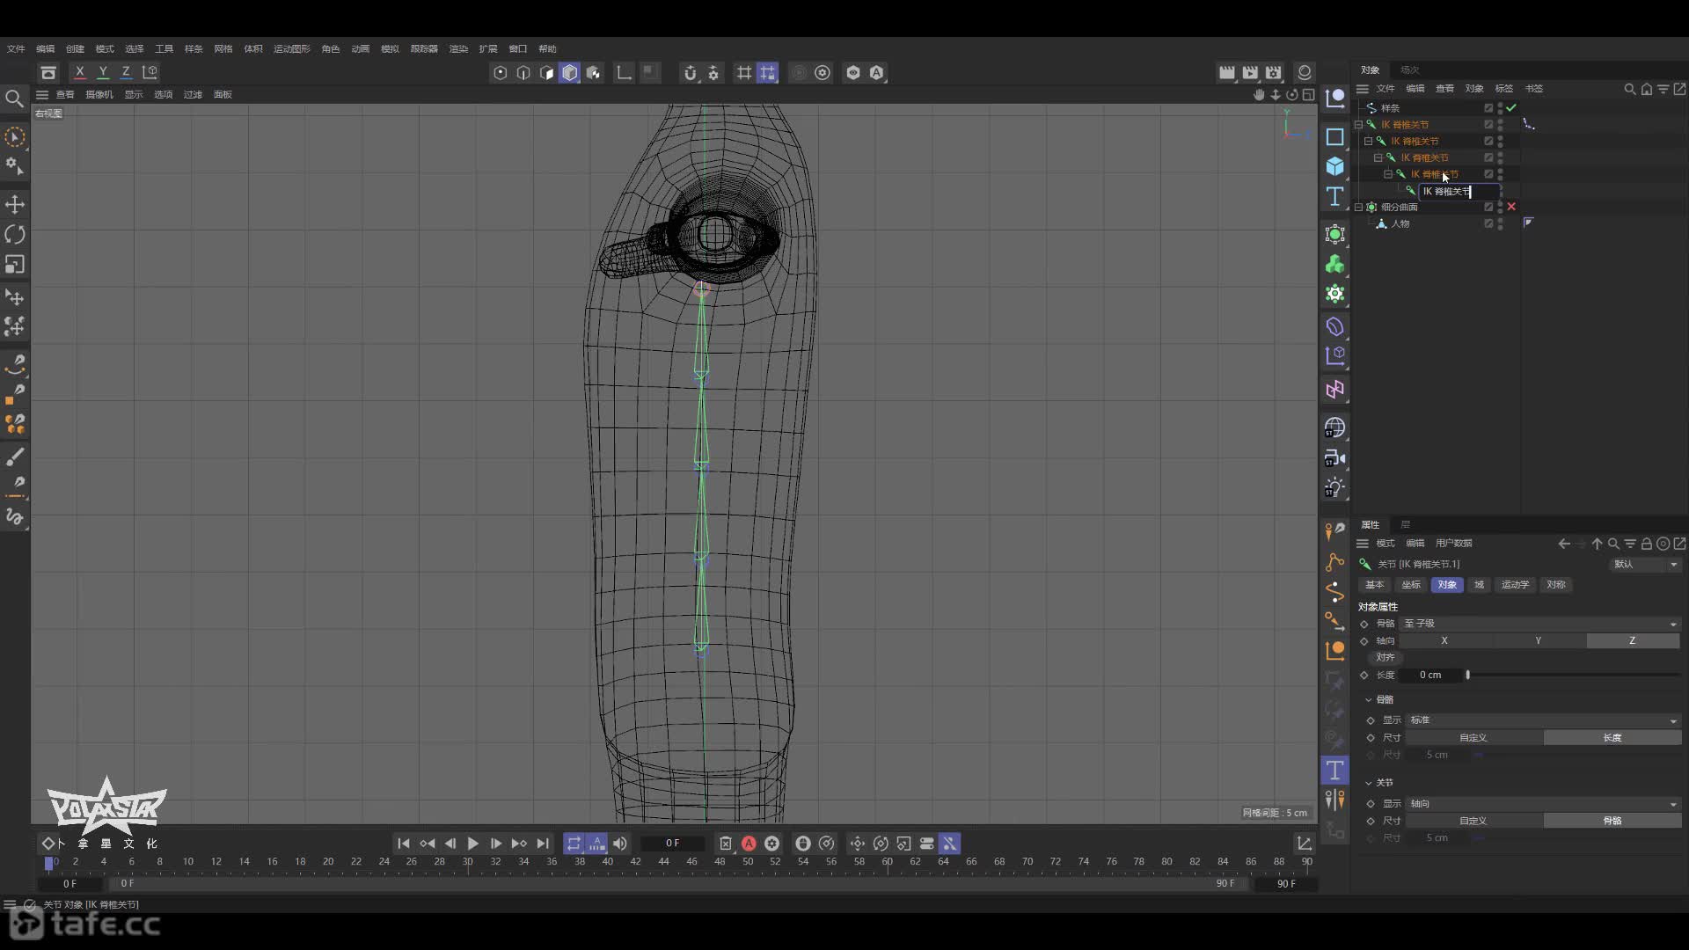Open render settings clapboard with gear
The width and height of the screenshot is (1689, 950).
[1274, 73]
